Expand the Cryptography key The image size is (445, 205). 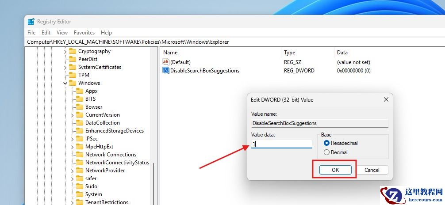[65, 52]
